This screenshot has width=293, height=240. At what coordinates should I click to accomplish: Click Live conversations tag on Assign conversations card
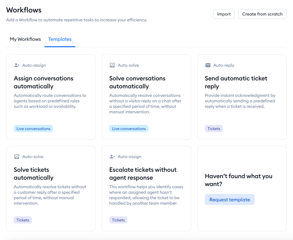(34, 129)
